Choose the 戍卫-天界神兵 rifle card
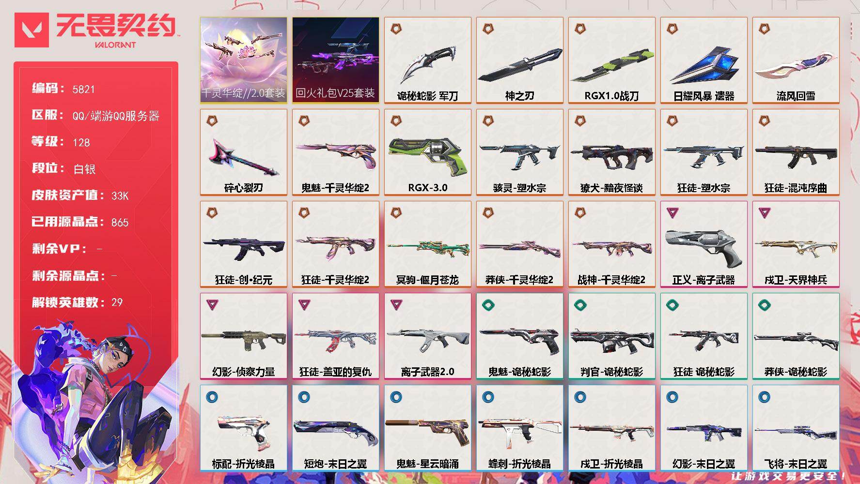This screenshot has width=860, height=484. point(796,244)
